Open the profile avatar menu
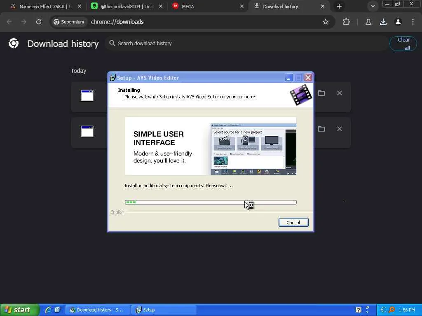 pyautogui.click(x=398, y=22)
